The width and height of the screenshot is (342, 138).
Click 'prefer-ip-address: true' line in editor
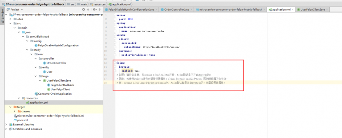click(x=138, y=55)
